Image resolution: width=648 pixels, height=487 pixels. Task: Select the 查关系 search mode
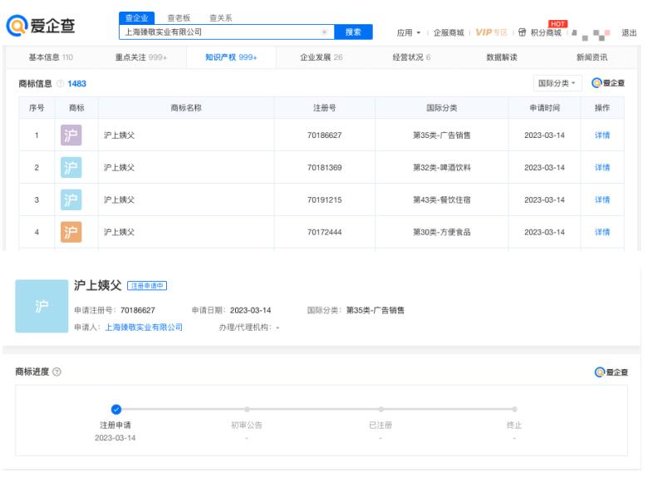coord(220,17)
